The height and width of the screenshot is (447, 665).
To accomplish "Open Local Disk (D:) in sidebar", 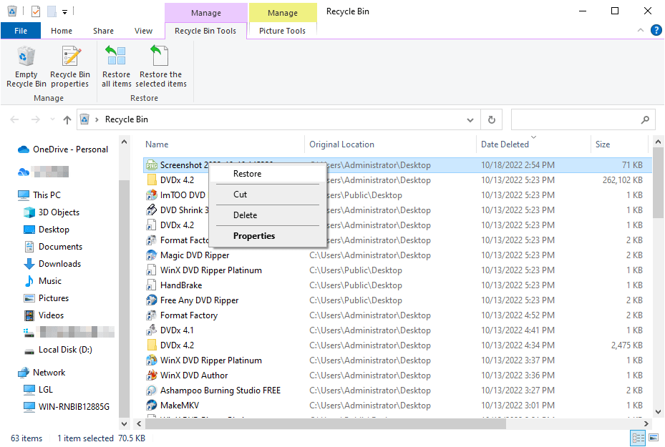I will pyautogui.click(x=58, y=350).
